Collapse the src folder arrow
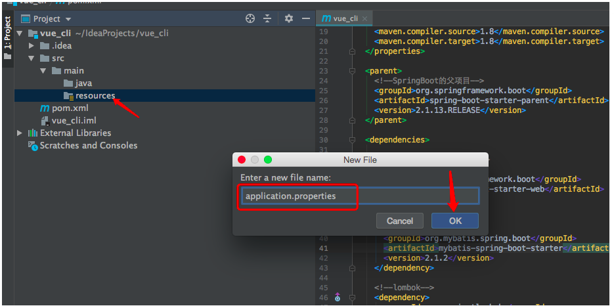 click(x=32, y=58)
